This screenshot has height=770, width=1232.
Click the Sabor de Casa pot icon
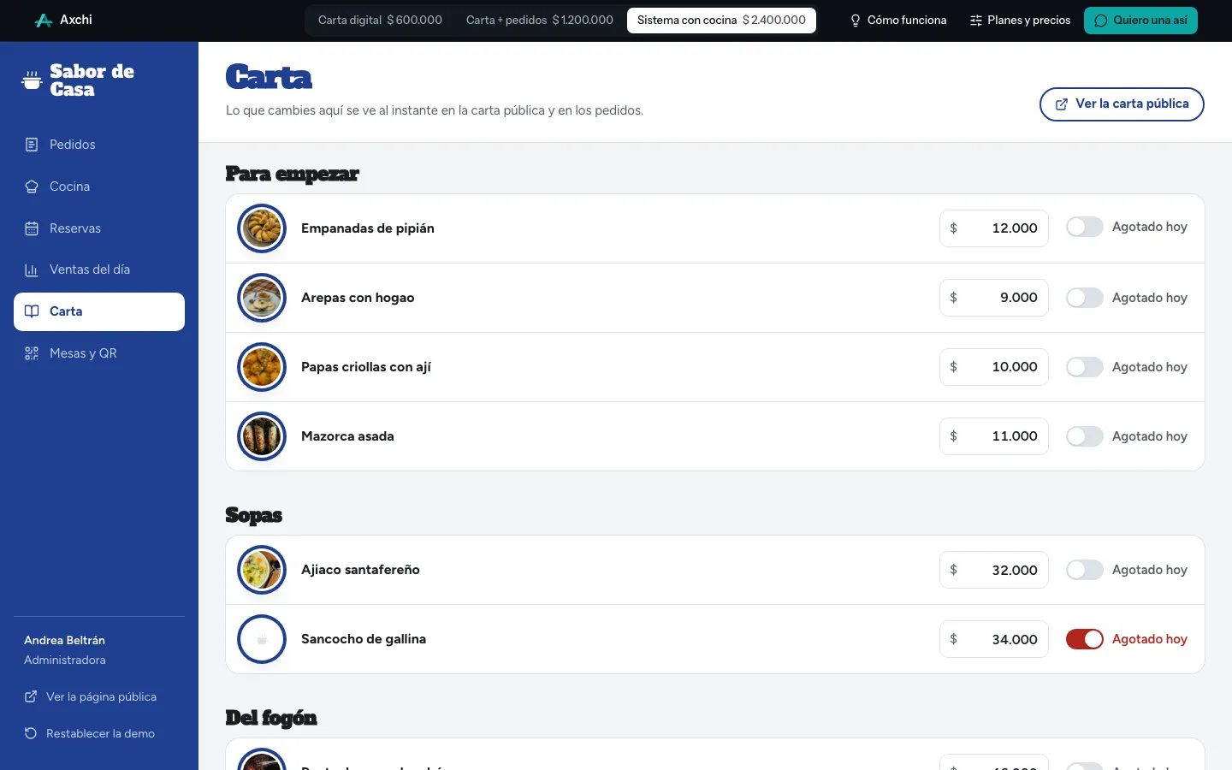pyautogui.click(x=32, y=80)
